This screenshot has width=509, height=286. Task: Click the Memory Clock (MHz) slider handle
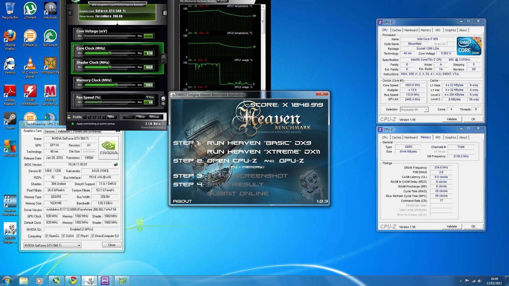[x=116, y=85]
